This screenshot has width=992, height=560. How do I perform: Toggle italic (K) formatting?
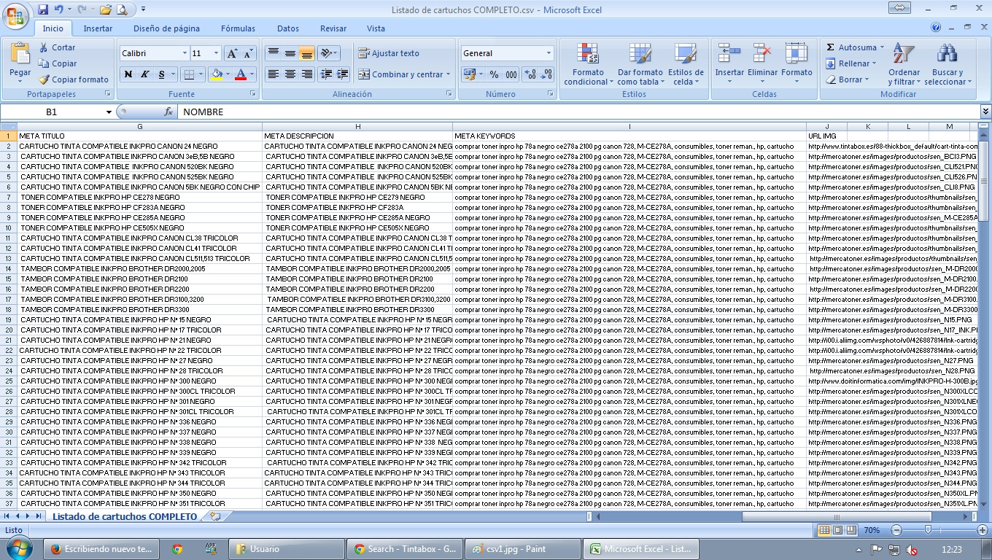(x=144, y=74)
